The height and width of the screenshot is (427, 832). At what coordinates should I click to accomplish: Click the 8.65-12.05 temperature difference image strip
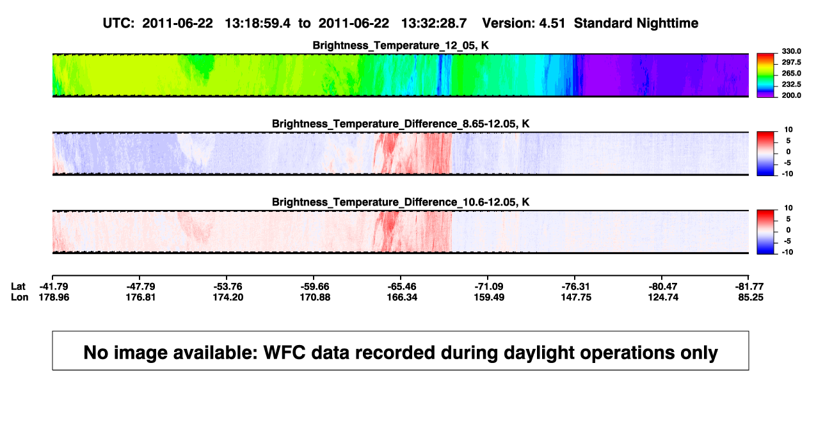pyautogui.click(x=401, y=154)
